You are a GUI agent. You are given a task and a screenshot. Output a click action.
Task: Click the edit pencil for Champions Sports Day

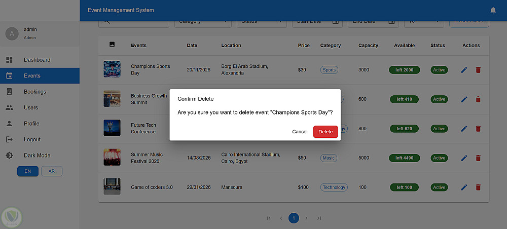[x=464, y=70]
